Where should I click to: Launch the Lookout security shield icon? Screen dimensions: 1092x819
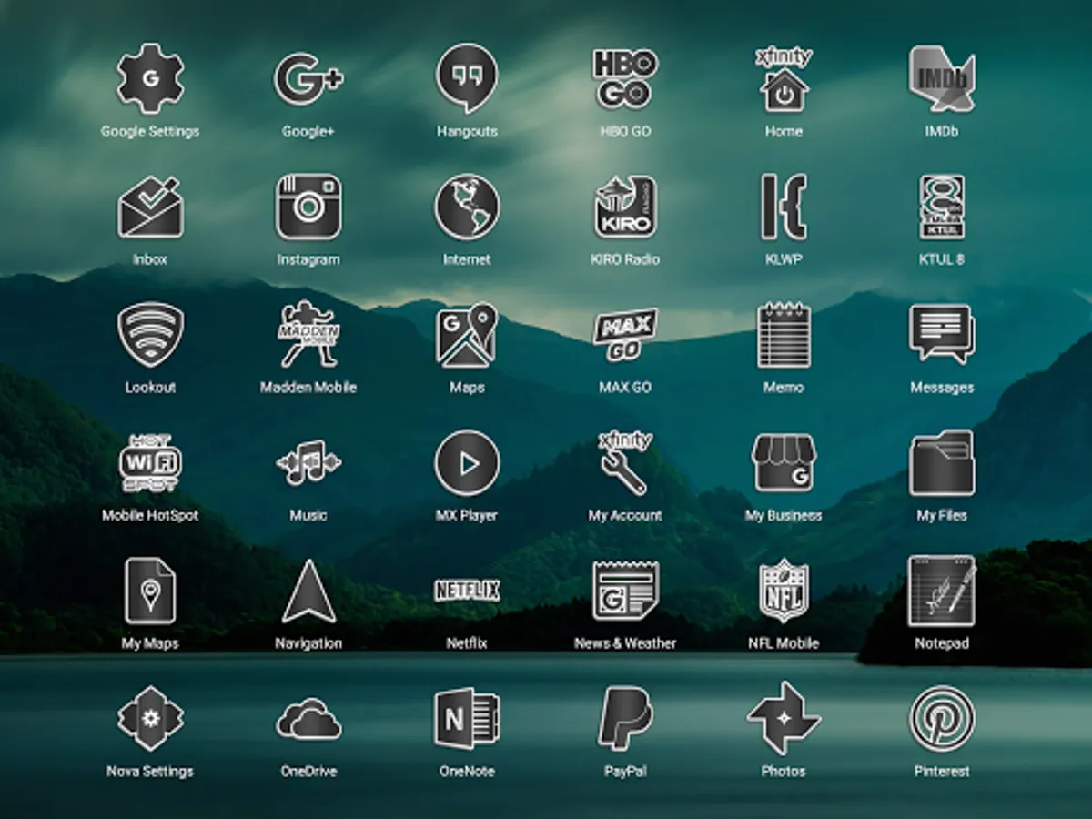click(x=150, y=335)
